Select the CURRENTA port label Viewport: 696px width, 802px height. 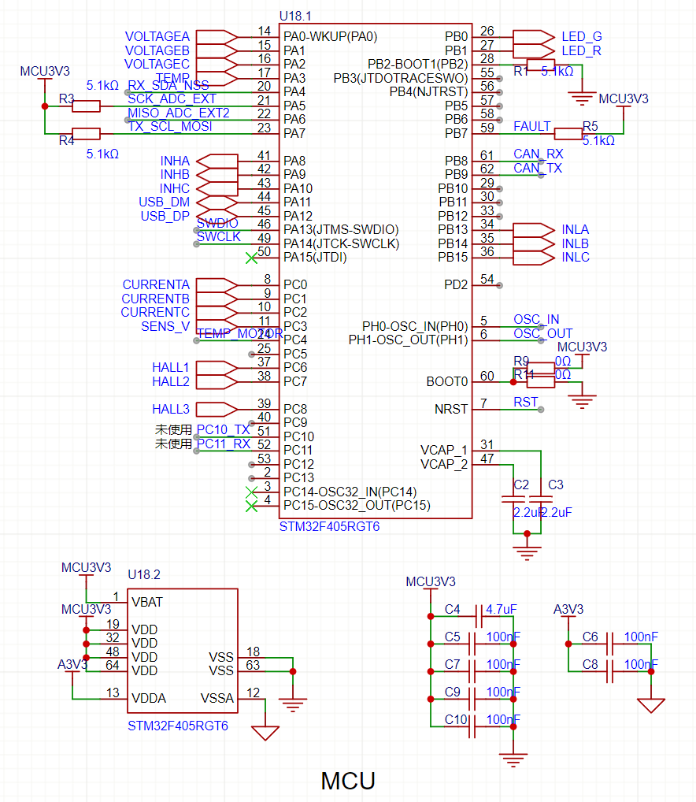click(x=156, y=285)
